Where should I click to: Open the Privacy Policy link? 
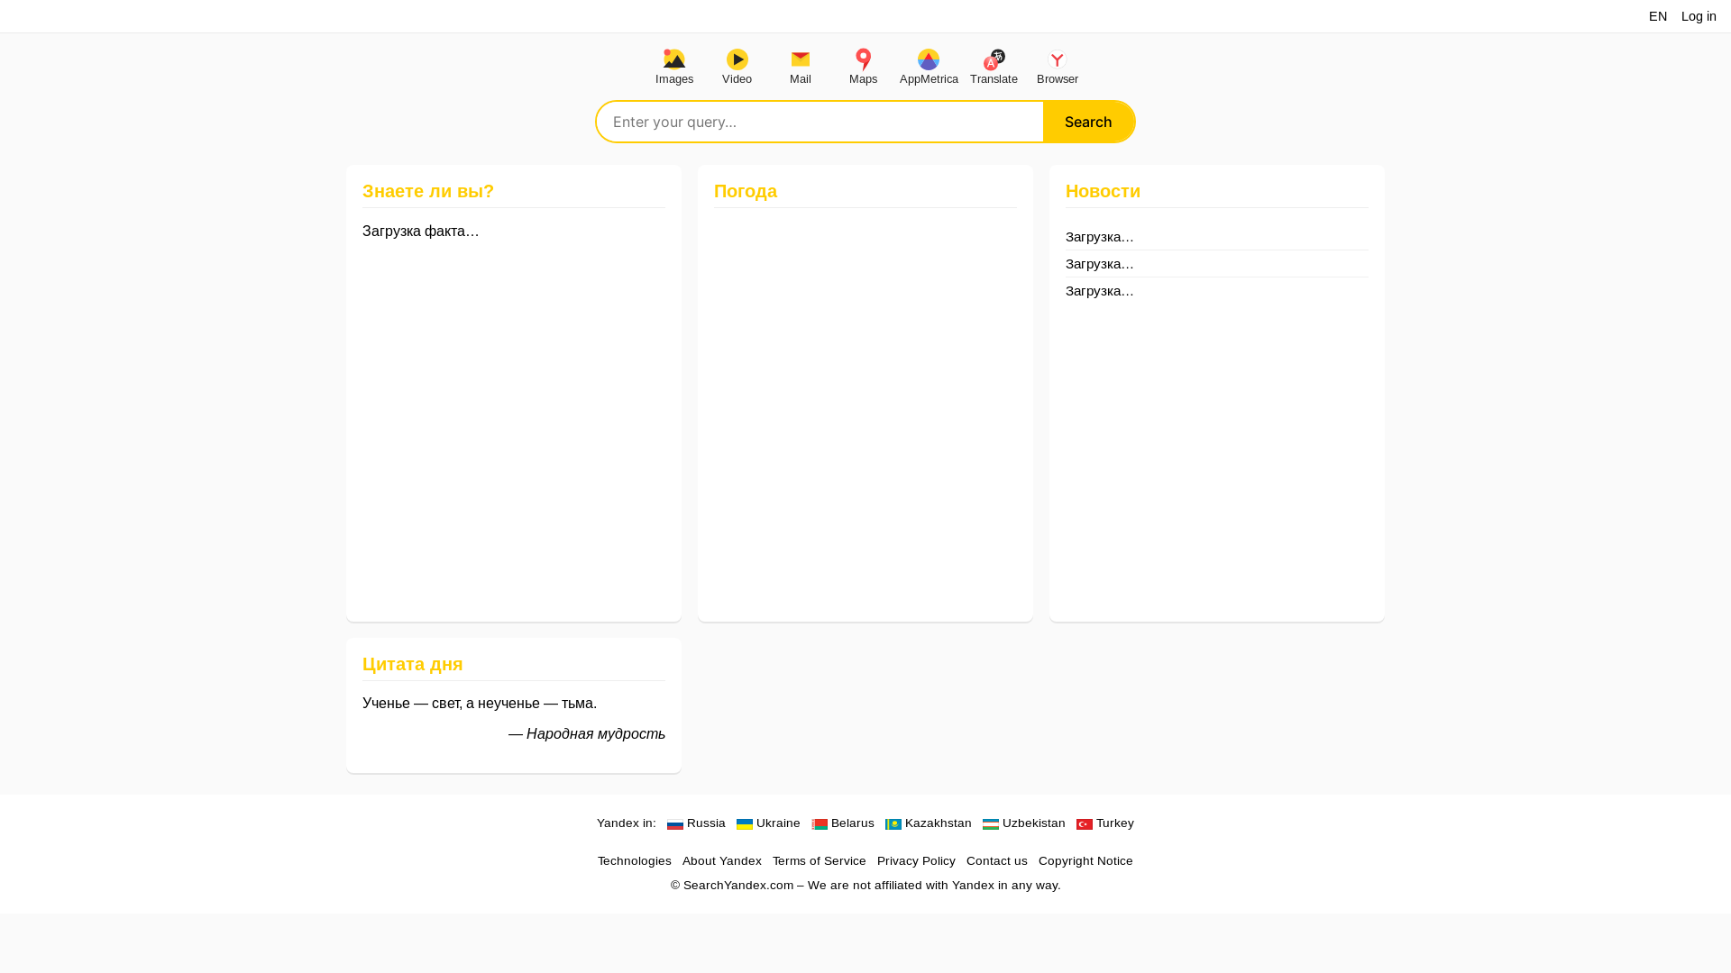tap(916, 861)
